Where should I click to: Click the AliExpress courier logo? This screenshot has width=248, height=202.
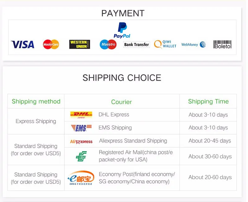[x=81, y=142]
